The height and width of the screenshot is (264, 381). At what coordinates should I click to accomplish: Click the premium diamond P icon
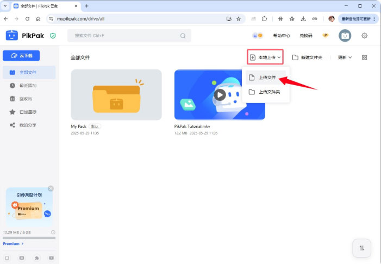click(x=325, y=35)
